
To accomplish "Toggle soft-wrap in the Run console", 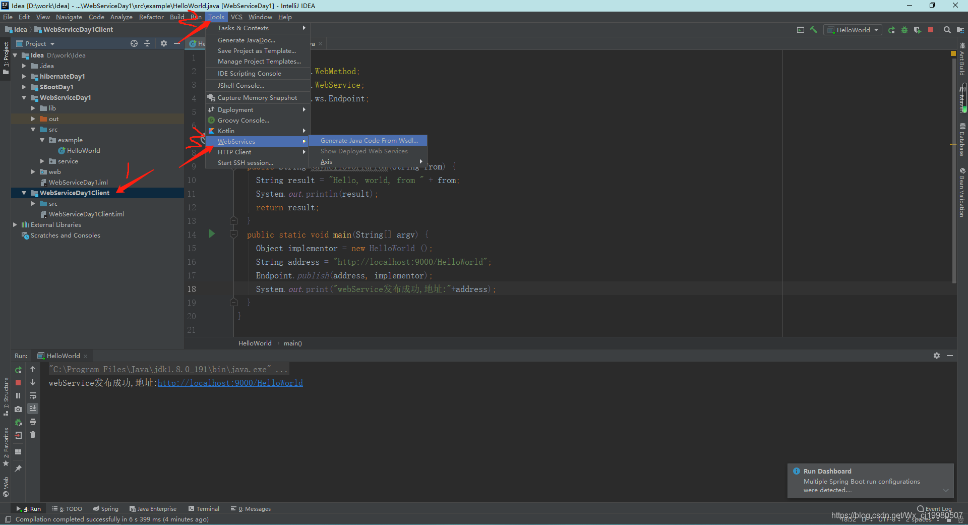I will pos(33,396).
